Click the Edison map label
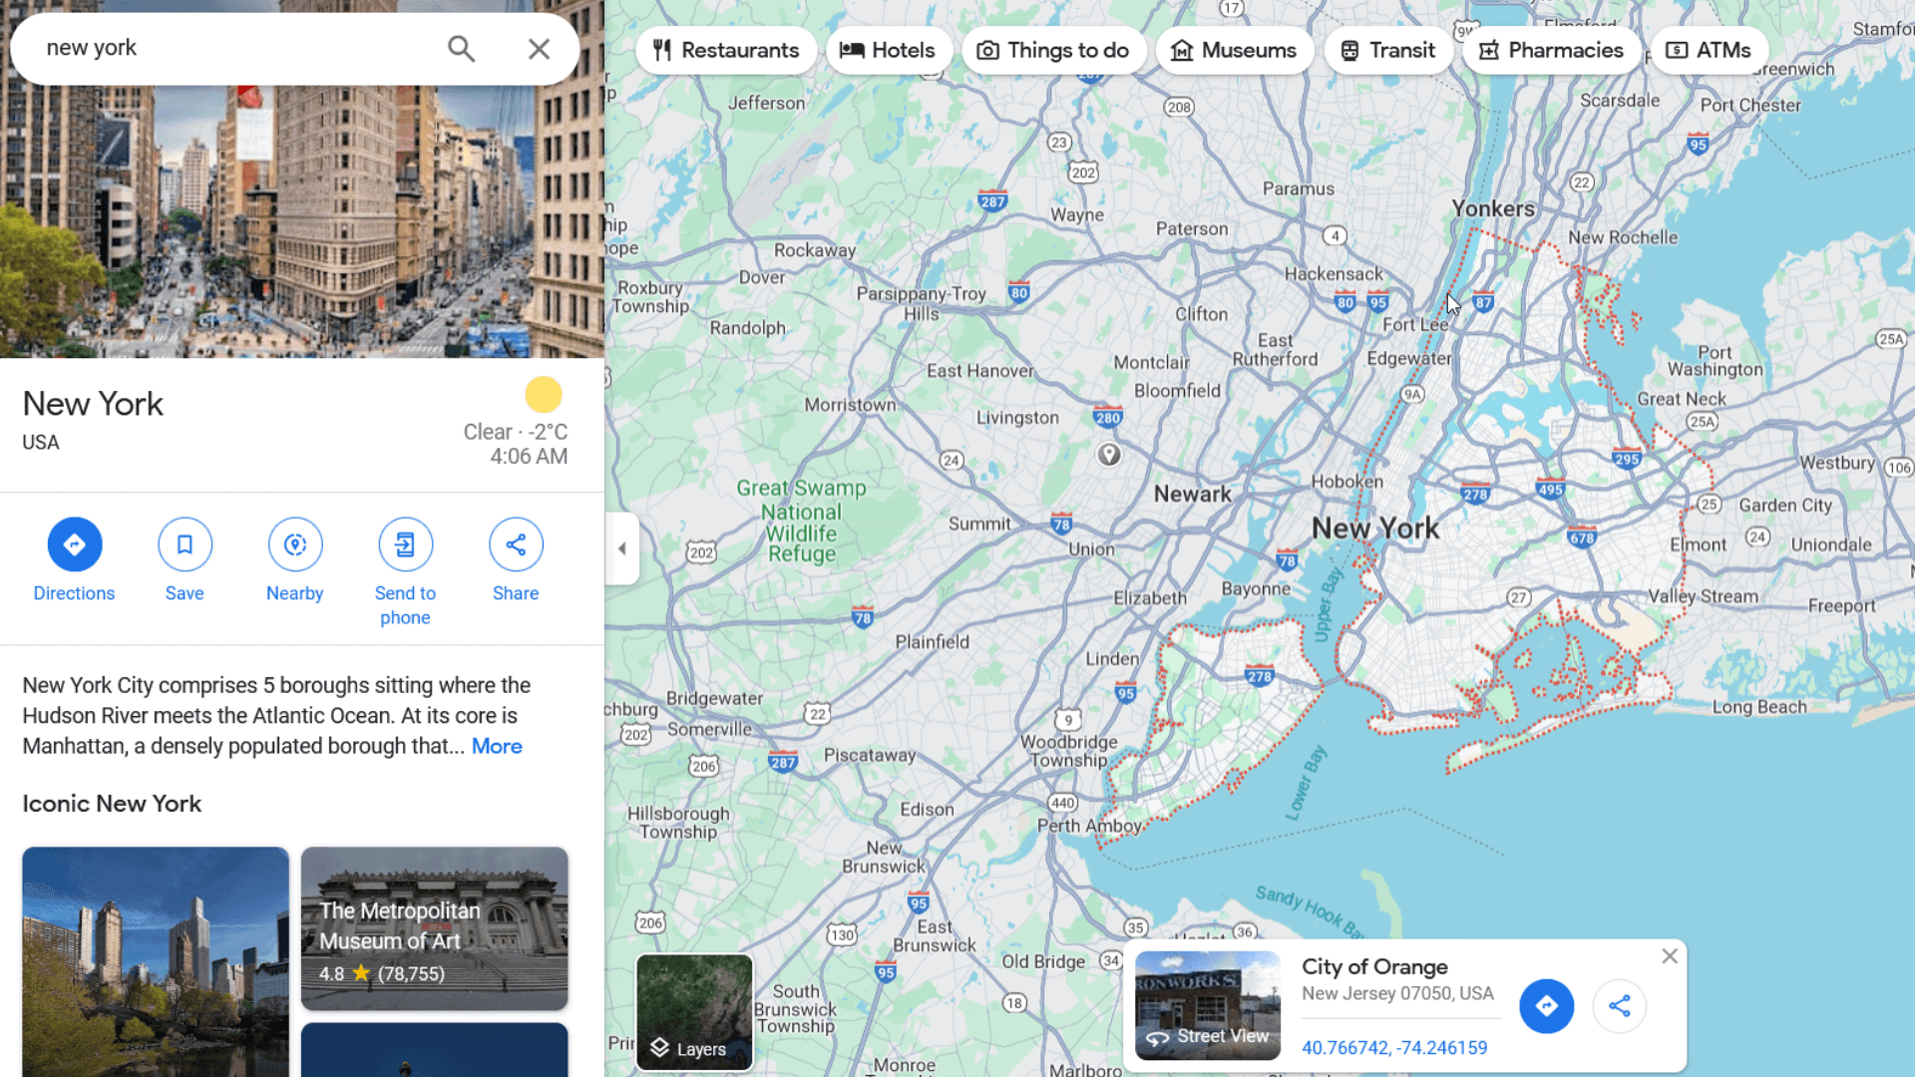This screenshot has width=1915, height=1077. (x=927, y=810)
